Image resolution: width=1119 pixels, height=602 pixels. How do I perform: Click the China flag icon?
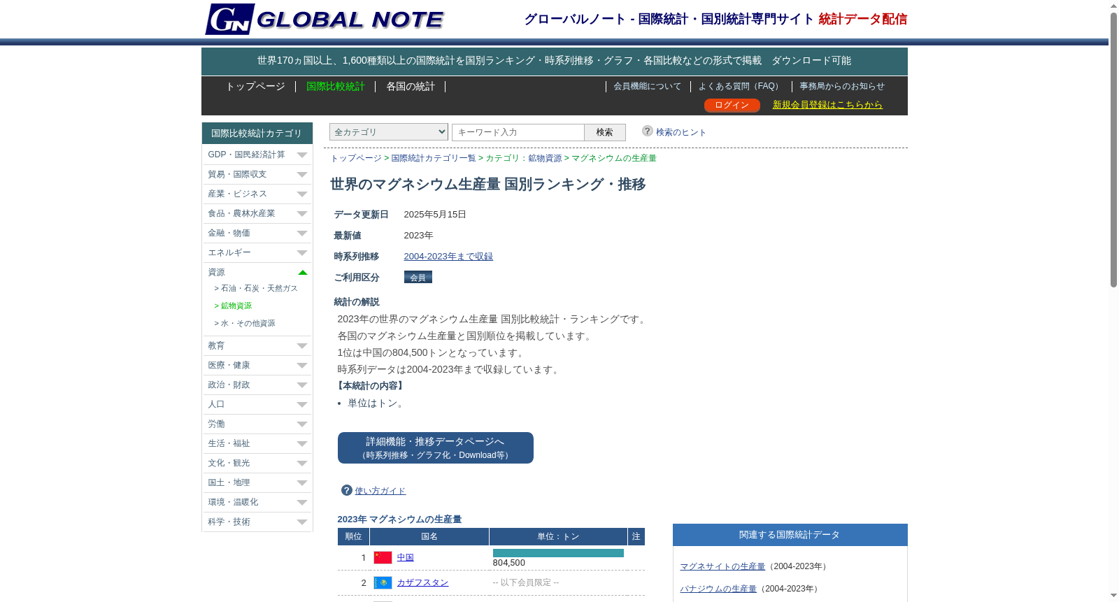tap(383, 557)
